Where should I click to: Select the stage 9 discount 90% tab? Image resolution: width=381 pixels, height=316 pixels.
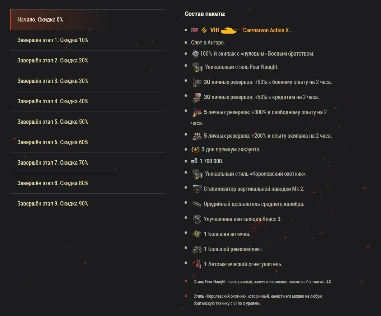88,204
